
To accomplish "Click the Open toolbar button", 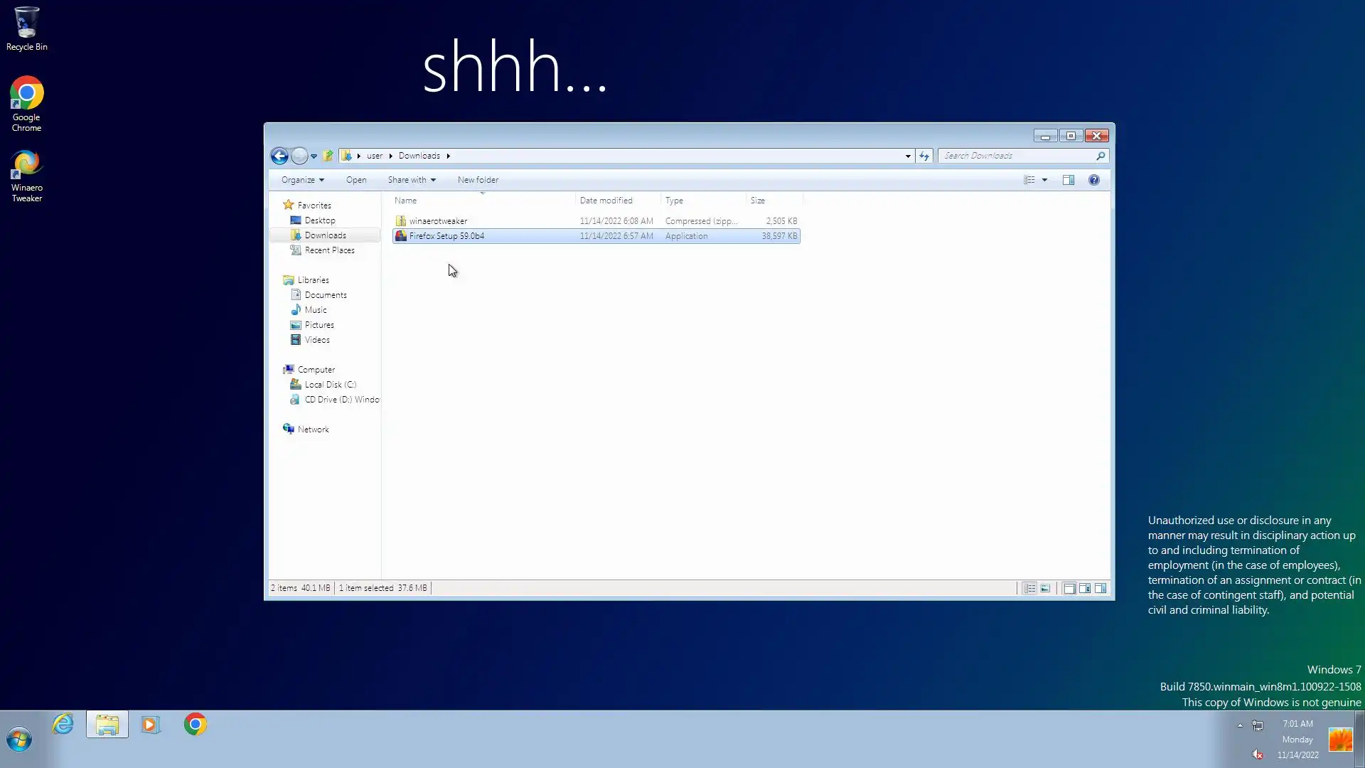I will pos(356,180).
